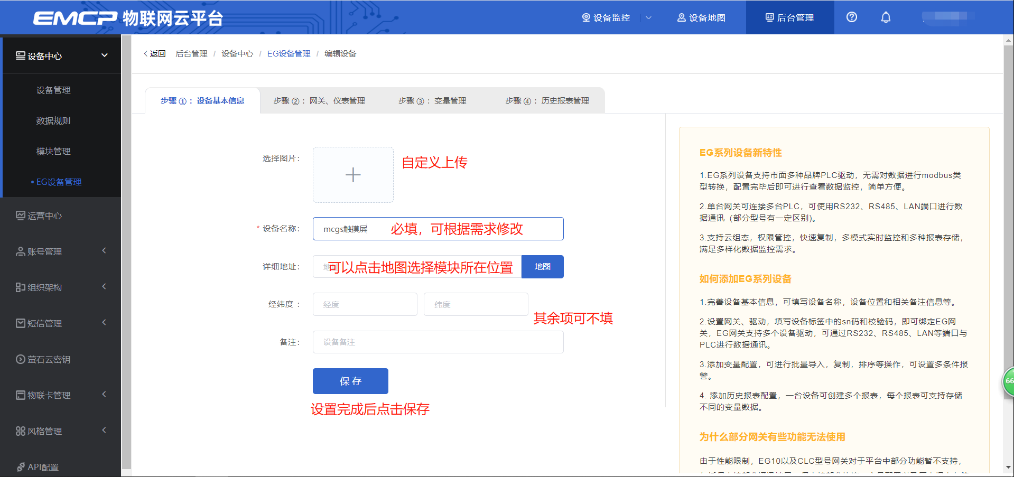Click the 后台管理 monitor icon in header
The width and height of the screenshot is (1014, 477).
point(769,17)
